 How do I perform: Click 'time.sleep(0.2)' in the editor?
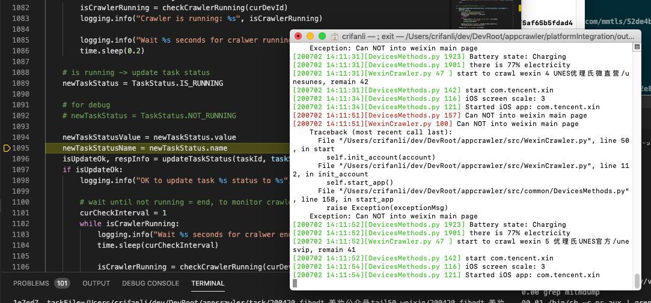(112, 50)
